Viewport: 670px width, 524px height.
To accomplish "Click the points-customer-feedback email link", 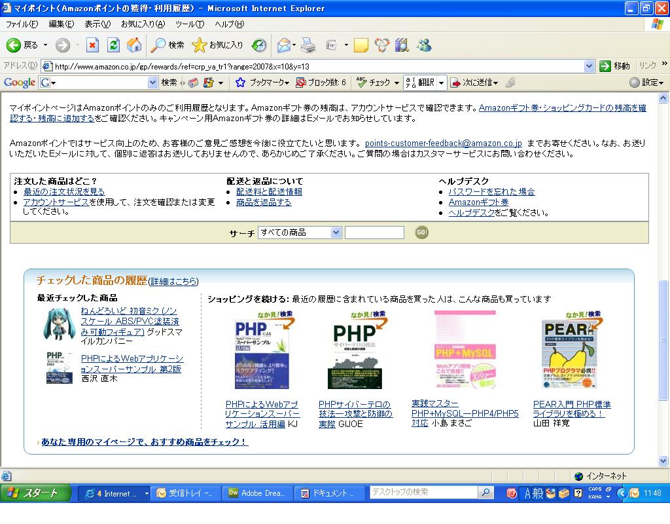I will tap(444, 143).
